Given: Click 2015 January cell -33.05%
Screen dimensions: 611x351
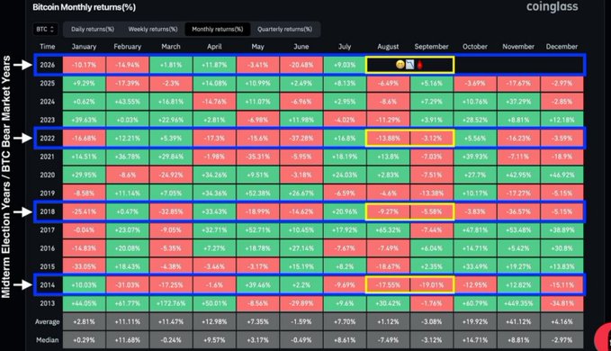Looking at the screenshot, I should click(x=84, y=266).
